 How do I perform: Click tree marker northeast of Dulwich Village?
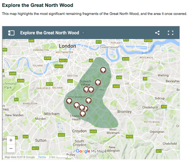(98, 82)
